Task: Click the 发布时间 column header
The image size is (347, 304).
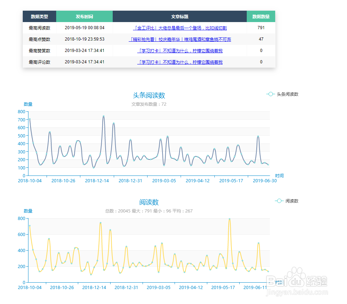Action: pos(84,16)
